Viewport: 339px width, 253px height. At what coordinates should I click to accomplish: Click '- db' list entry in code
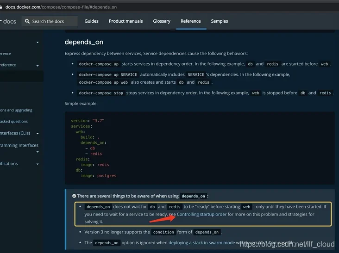click(x=90, y=148)
